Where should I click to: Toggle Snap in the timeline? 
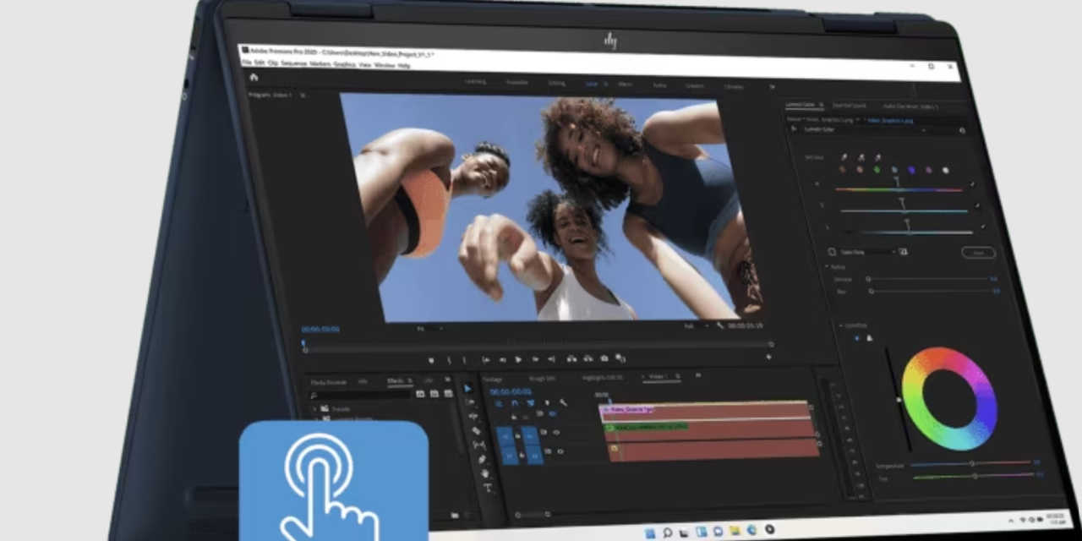(x=517, y=404)
